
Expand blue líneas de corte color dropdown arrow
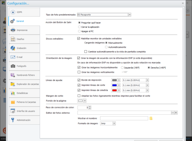point(119,85)
